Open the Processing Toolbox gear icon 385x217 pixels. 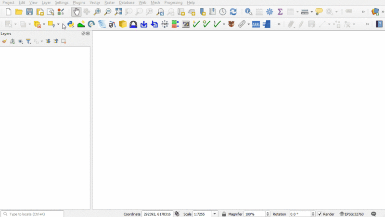[x=269, y=12]
